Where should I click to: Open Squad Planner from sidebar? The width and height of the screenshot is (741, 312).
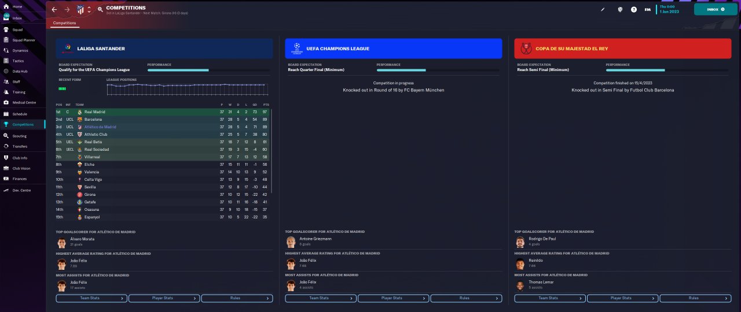[22, 40]
